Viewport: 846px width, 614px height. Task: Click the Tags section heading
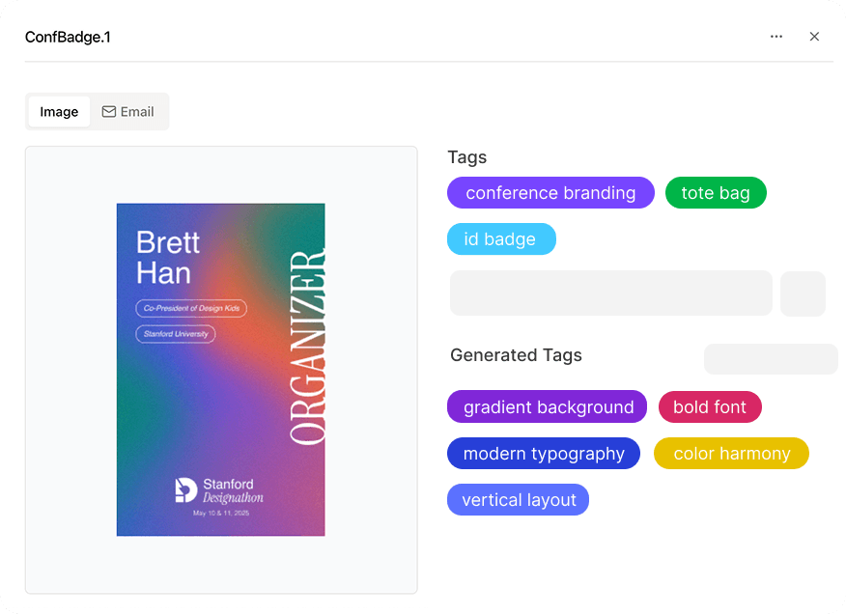[466, 157]
